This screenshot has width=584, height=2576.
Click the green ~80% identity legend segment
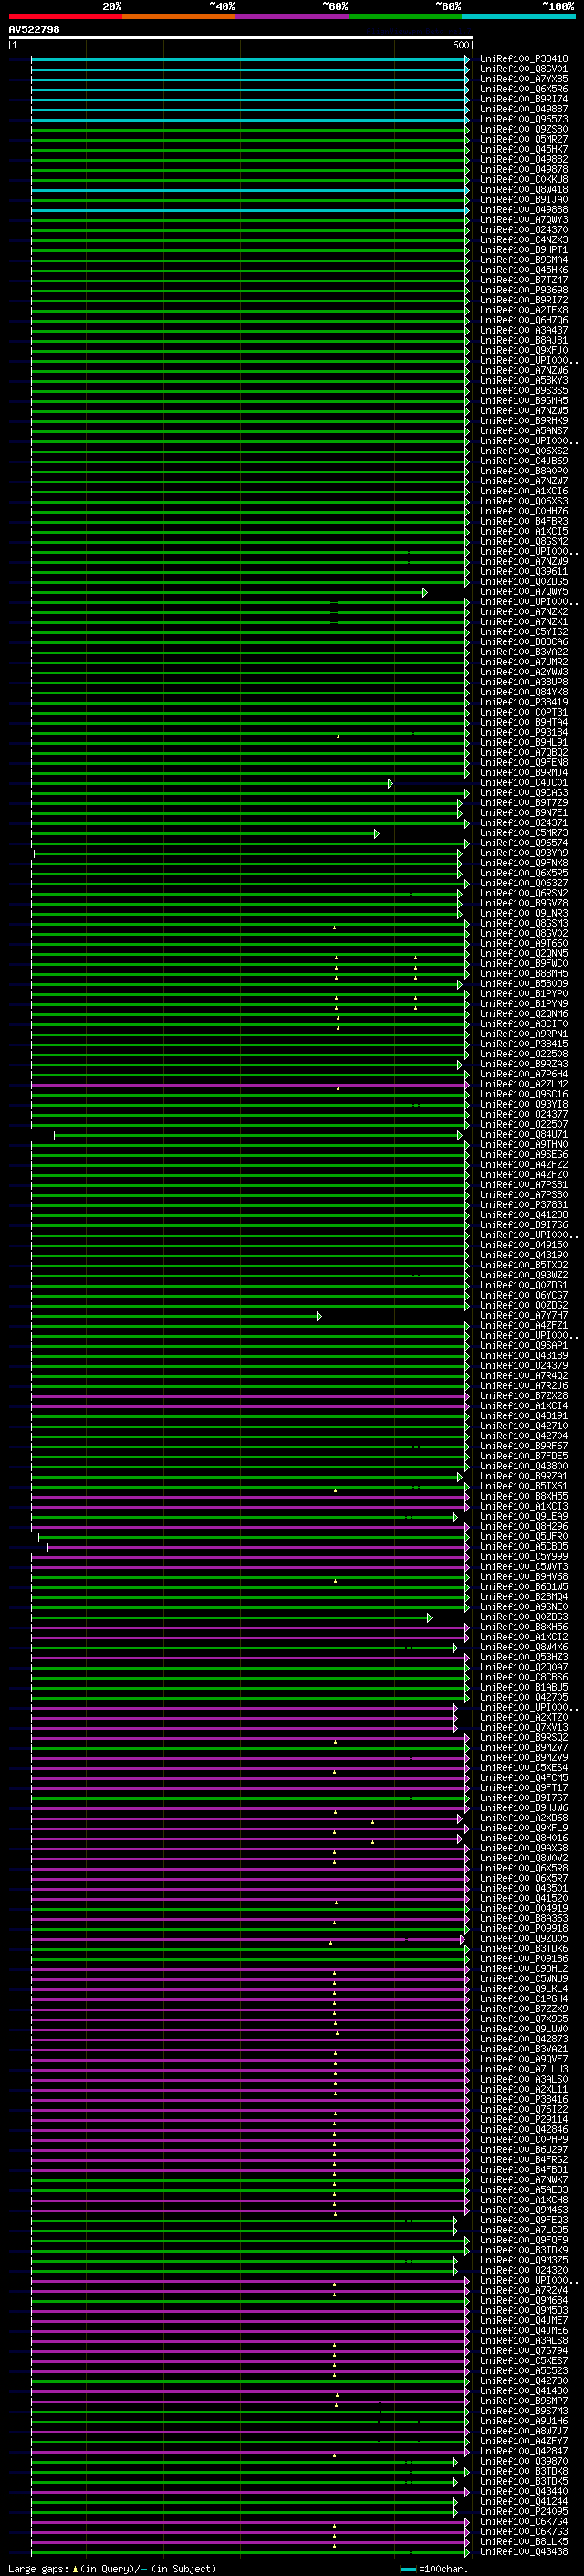point(405,16)
